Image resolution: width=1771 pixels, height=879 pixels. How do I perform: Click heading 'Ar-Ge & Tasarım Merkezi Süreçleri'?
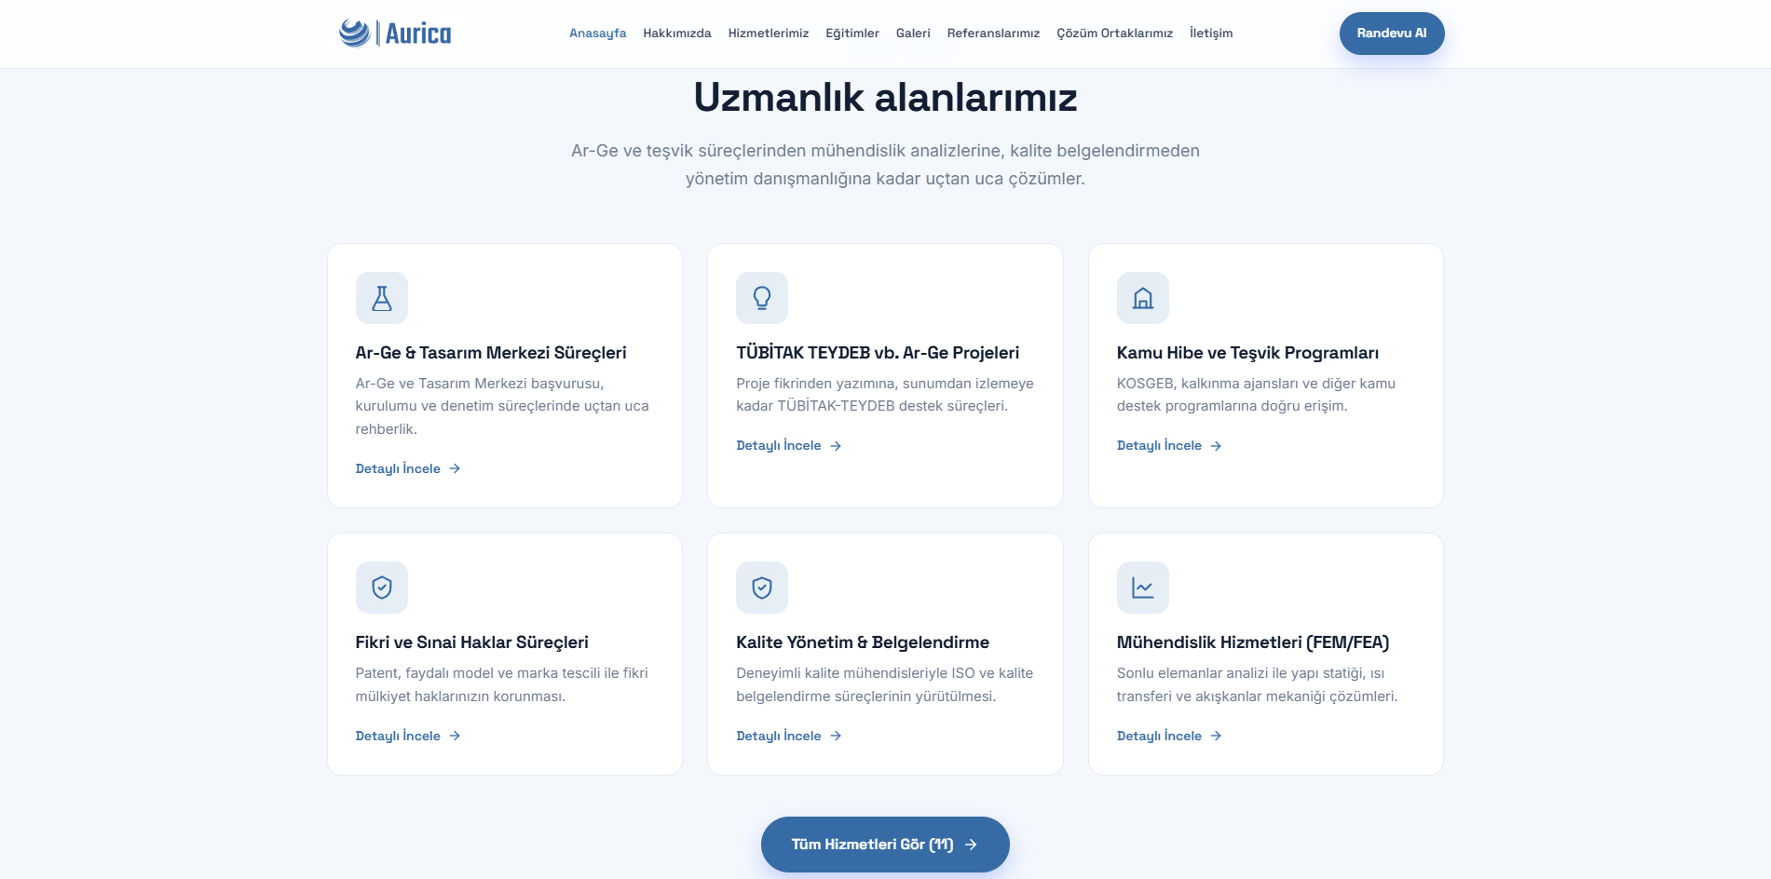point(491,353)
